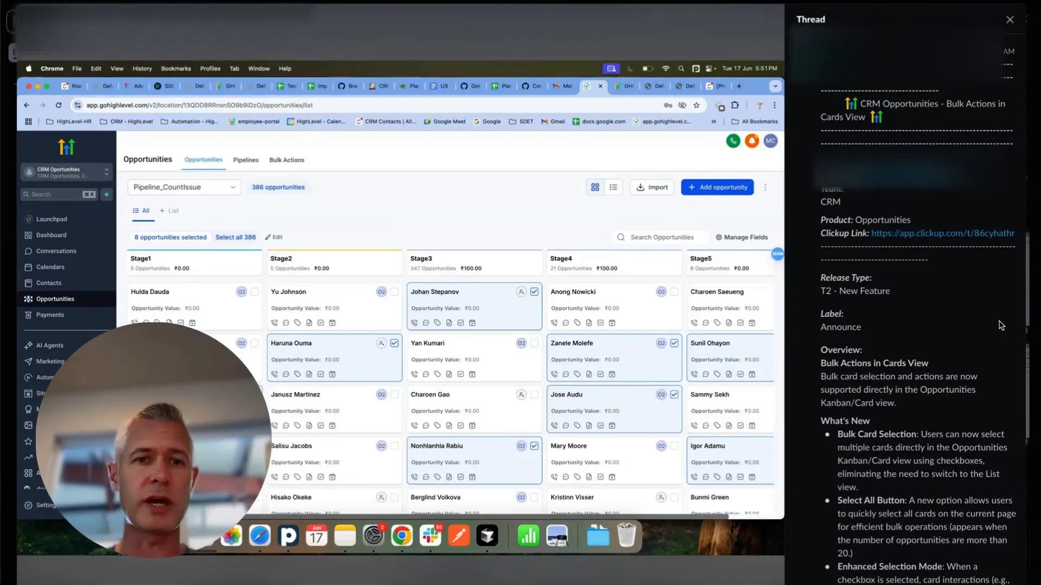The width and height of the screenshot is (1041, 585).
Task: Add a new view with + List
Action: pyautogui.click(x=169, y=211)
